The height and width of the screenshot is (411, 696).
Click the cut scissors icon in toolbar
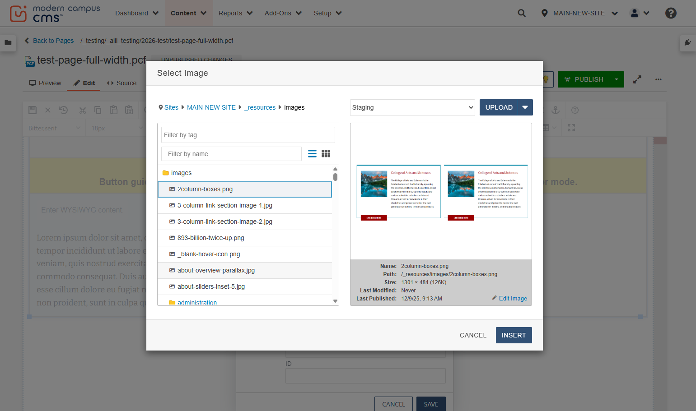83,110
